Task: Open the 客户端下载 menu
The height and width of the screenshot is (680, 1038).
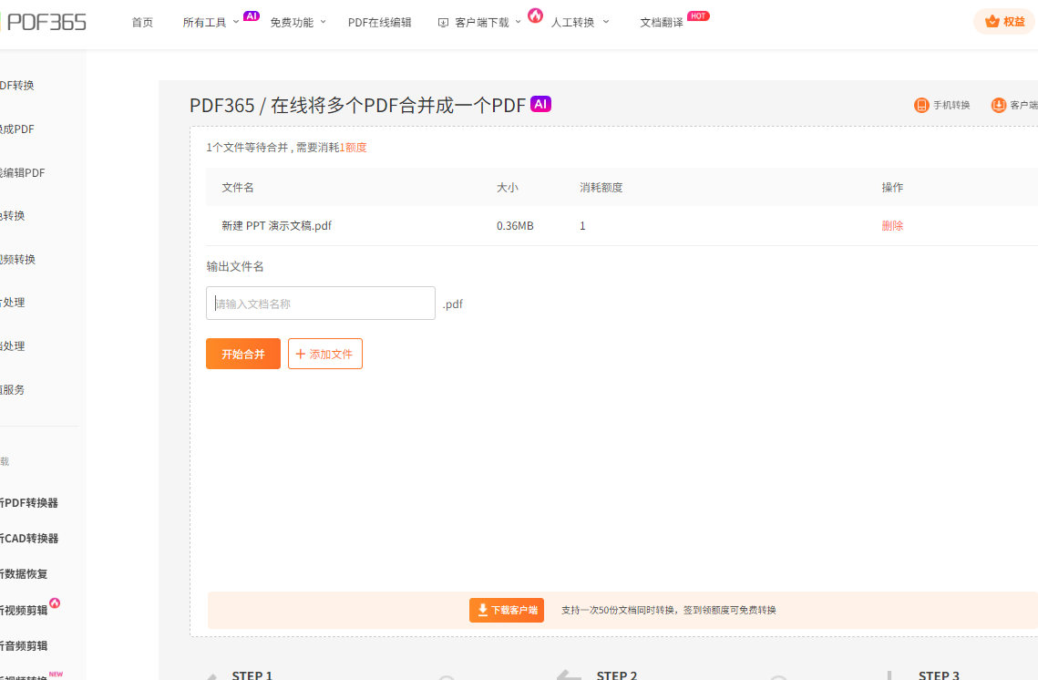Action: [482, 23]
